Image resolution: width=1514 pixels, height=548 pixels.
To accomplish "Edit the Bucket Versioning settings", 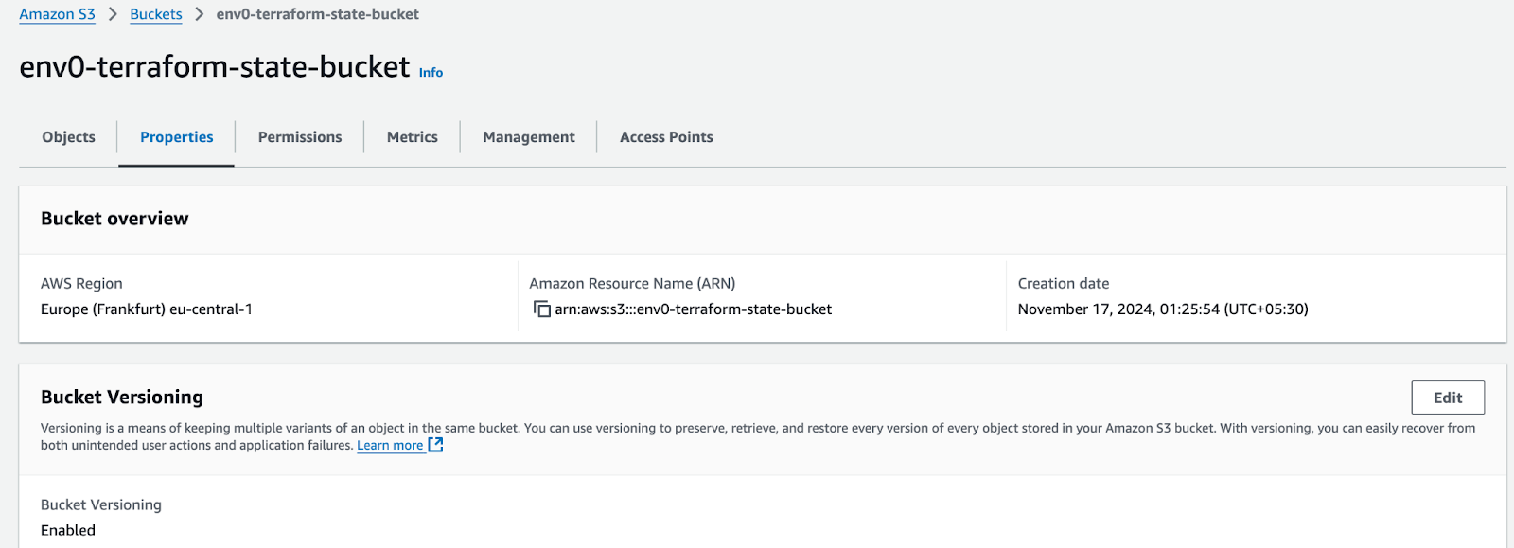I will [x=1448, y=398].
